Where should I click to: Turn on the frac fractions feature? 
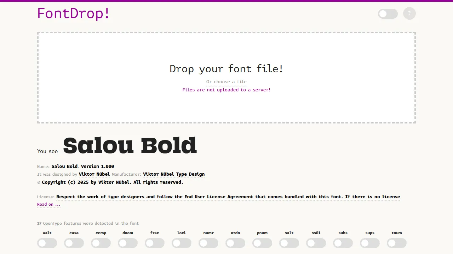(x=155, y=243)
